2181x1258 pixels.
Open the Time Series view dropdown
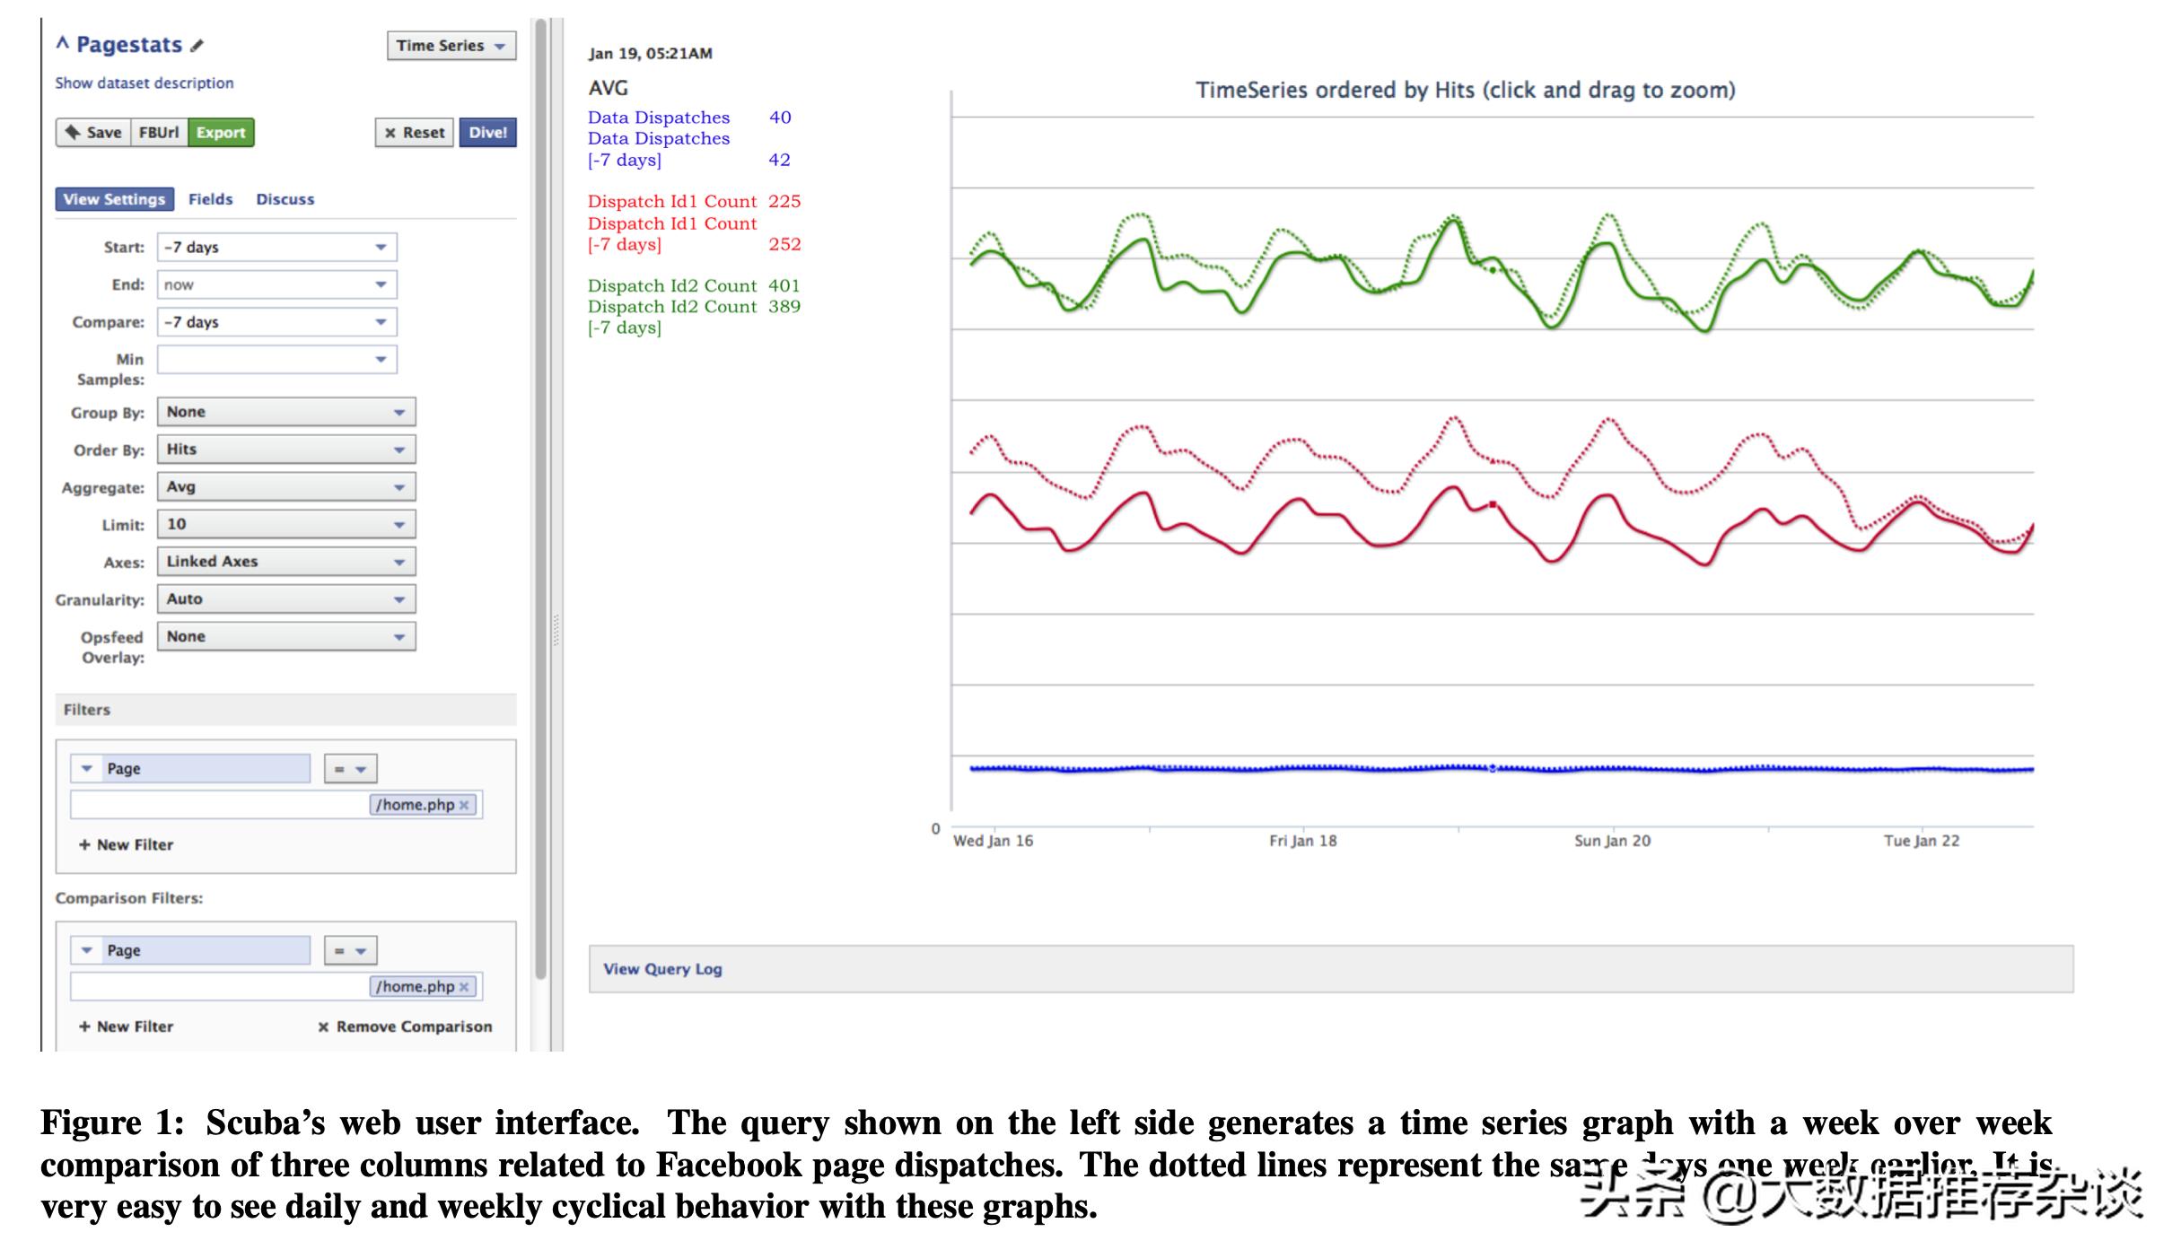(451, 46)
